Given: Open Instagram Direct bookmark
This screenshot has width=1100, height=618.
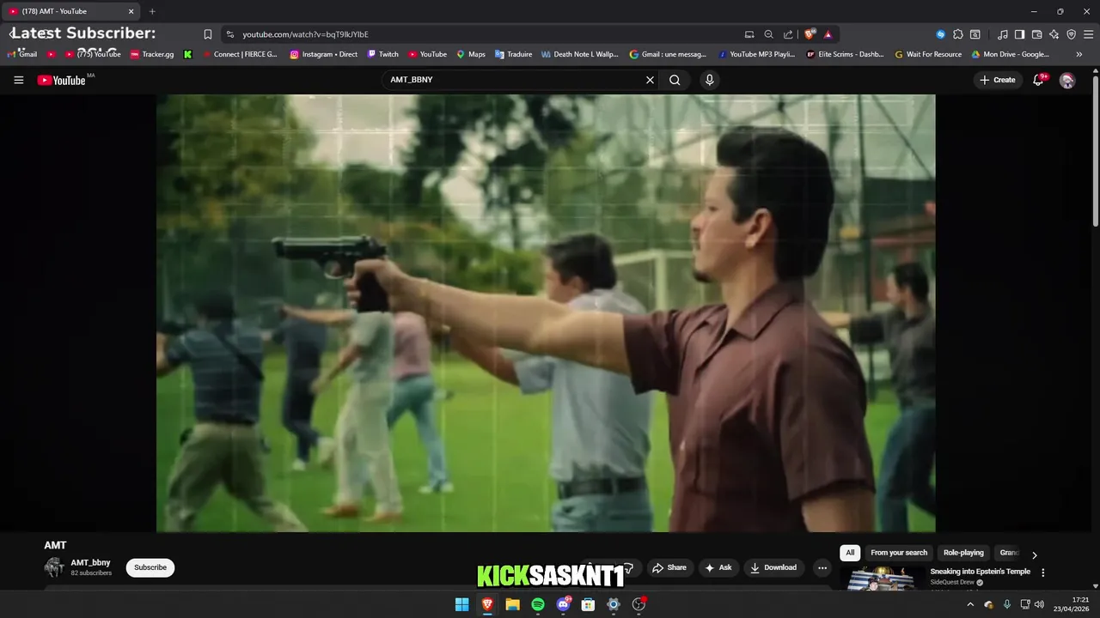Looking at the screenshot, I should tap(324, 54).
